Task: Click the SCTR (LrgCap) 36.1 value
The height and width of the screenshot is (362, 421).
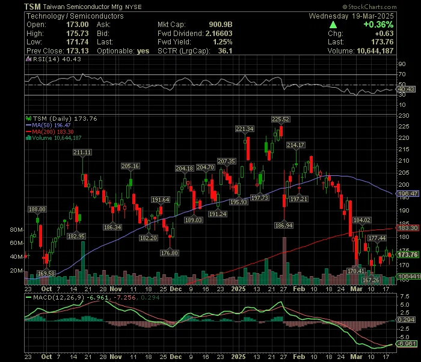Action: (225, 50)
